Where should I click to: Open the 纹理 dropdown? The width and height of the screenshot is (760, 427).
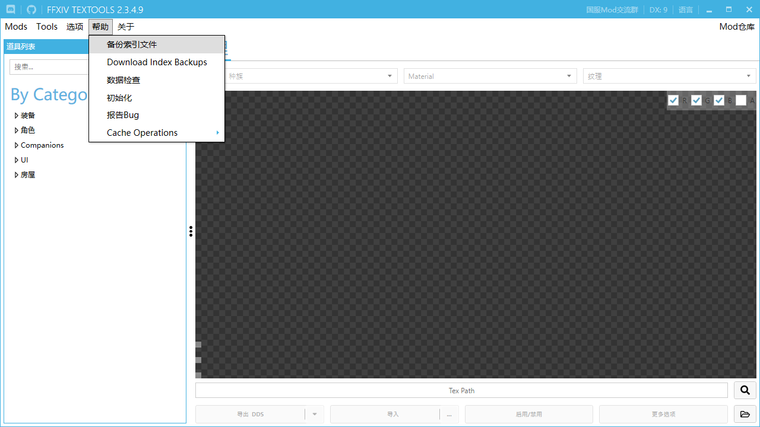tap(670, 76)
